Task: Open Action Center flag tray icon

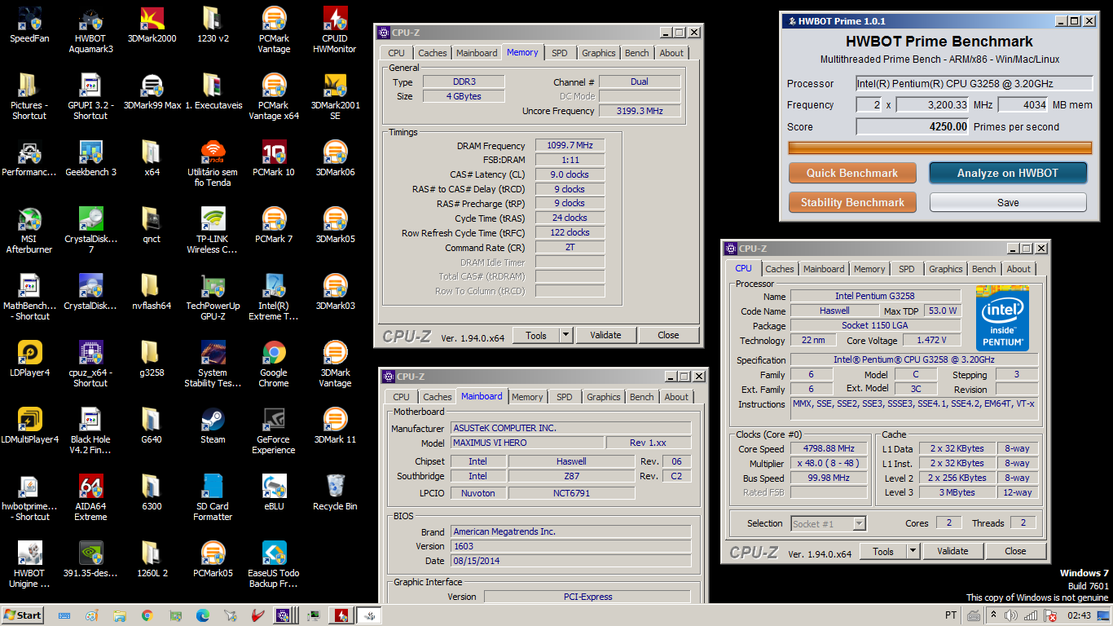Action: (x=1051, y=615)
